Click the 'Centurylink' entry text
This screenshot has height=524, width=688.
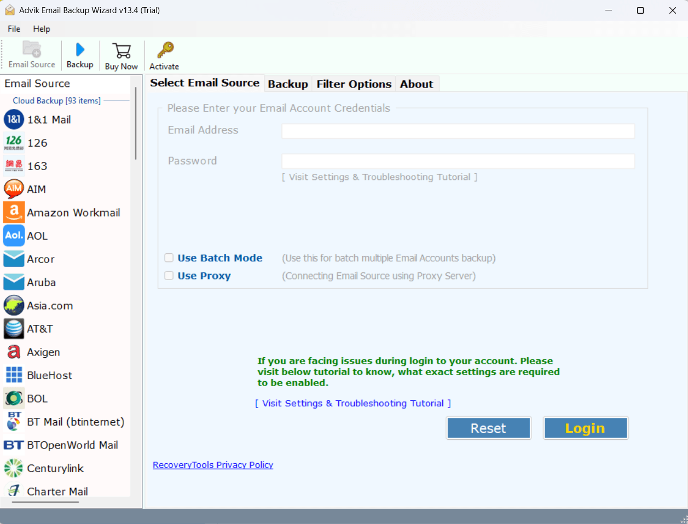pos(55,468)
